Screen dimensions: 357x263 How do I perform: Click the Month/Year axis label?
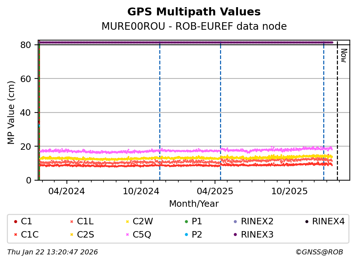tap(194, 204)
